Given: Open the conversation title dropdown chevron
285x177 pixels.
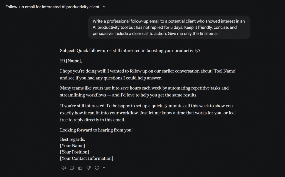Looking at the screenshot, I should (x=104, y=7).
